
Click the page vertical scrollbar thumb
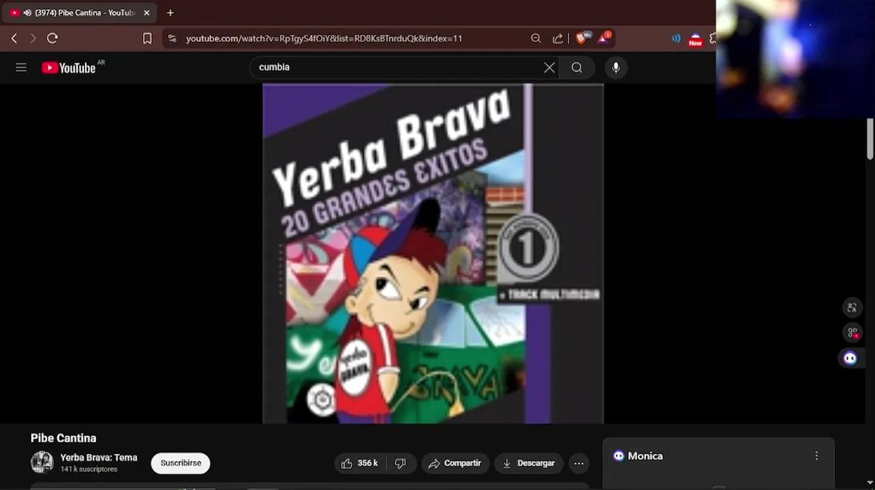(x=870, y=139)
